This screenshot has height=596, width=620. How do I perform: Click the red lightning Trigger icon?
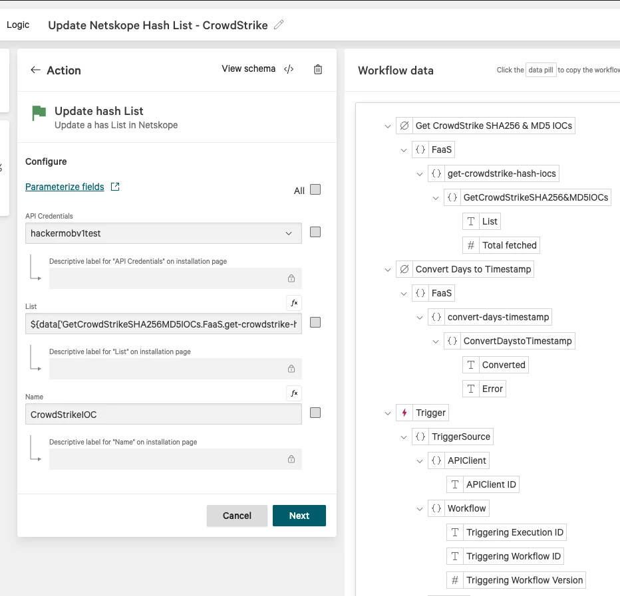[404, 413]
